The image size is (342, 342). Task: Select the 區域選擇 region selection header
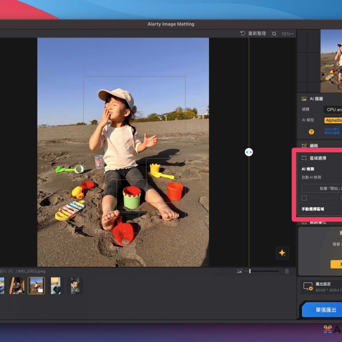tap(318, 158)
